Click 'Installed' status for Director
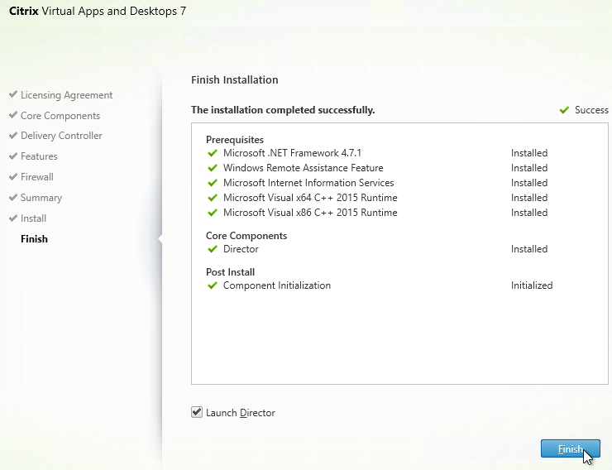This screenshot has height=470, width=612. click(x=529, y=249)
